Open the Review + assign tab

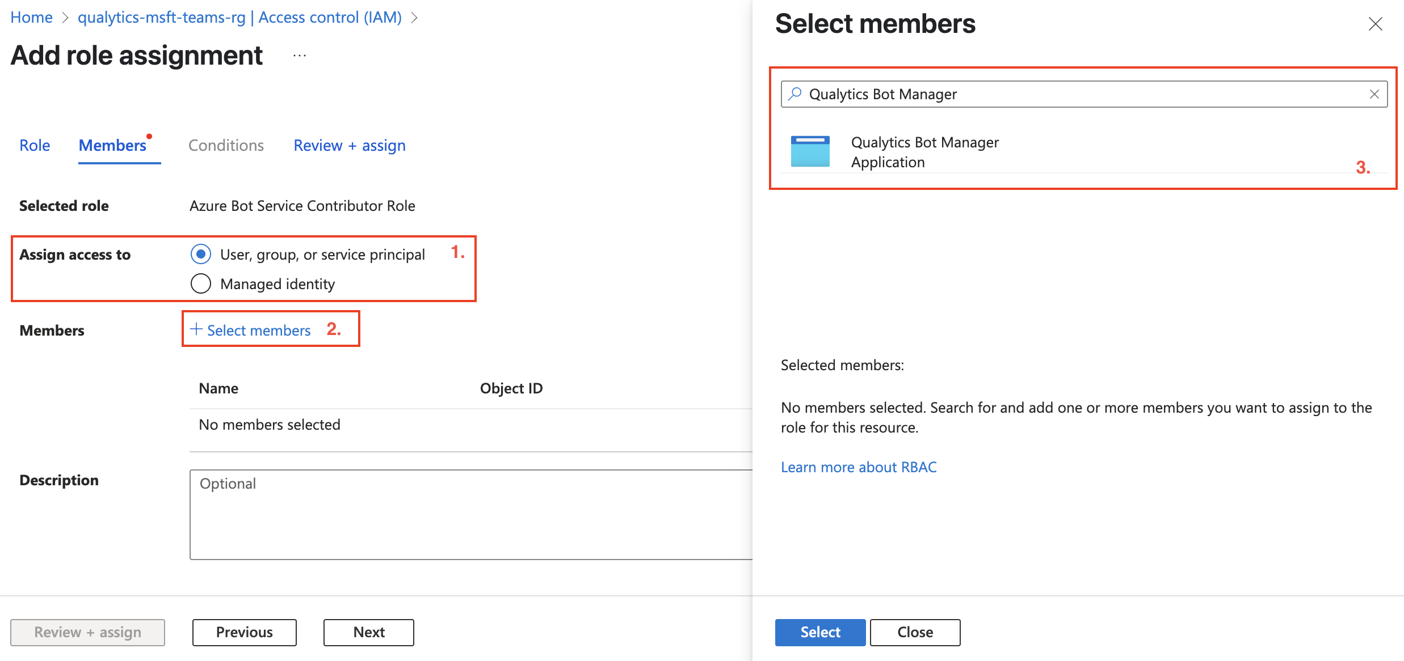point(350,146)
